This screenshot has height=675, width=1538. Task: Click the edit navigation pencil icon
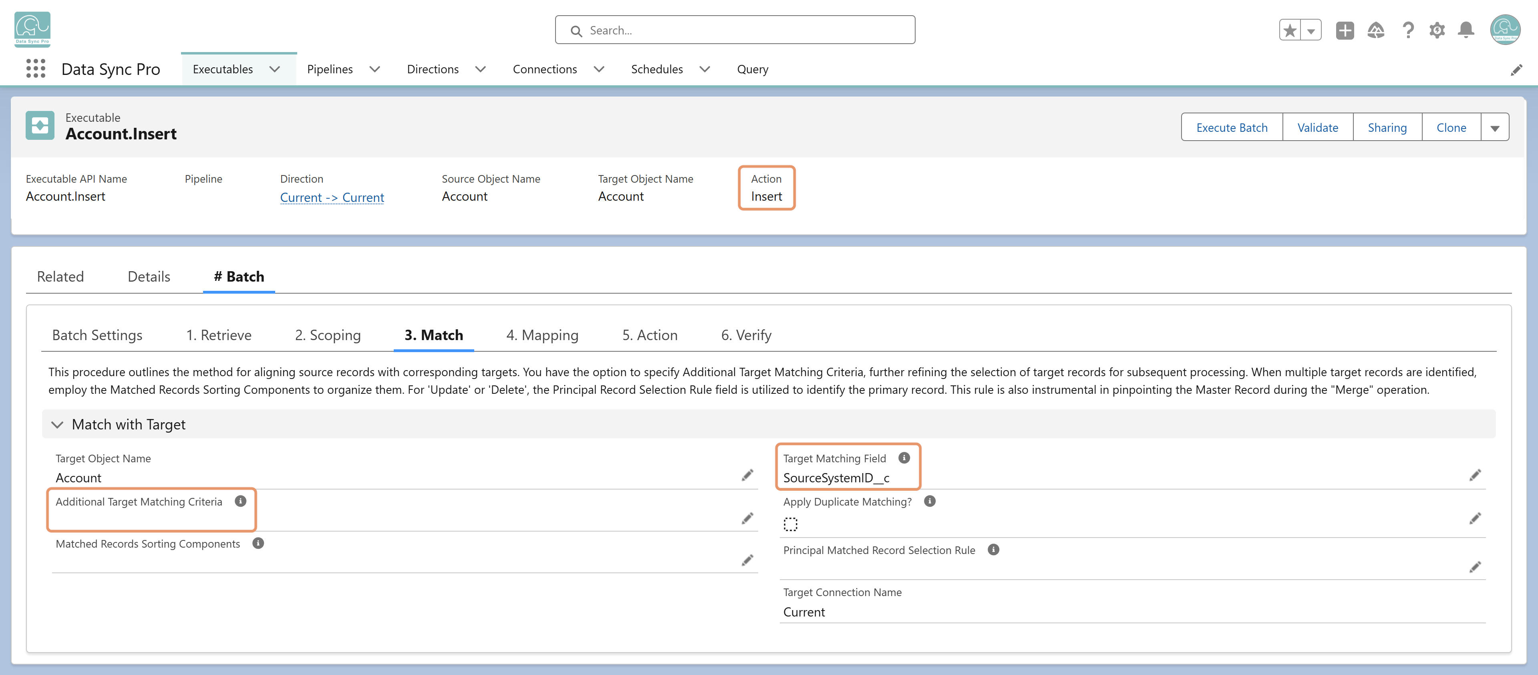1516,70
